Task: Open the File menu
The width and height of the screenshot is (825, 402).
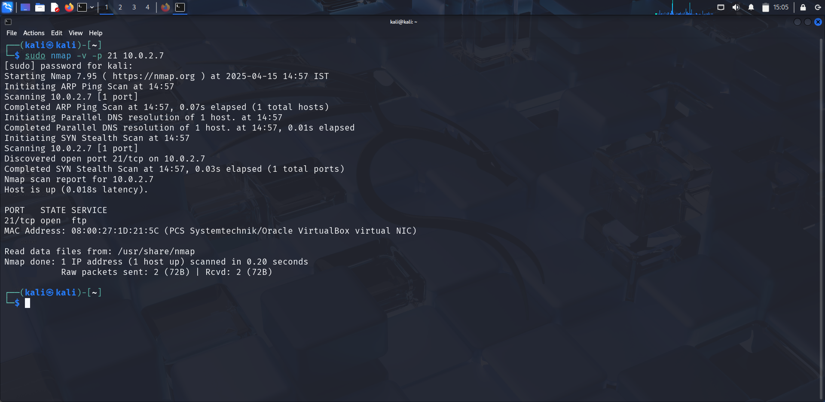Action: (x=12, y=33)
